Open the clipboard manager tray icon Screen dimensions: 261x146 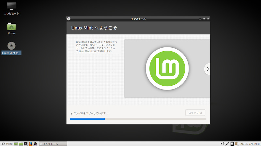237,144
